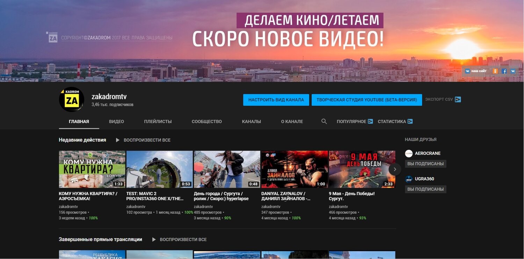Open ТВОРЧЕСКАЯ СТУДИЯ YOUTUBE (БЕТА-ВЕРСИЯ)

click(x=367, y=100)
